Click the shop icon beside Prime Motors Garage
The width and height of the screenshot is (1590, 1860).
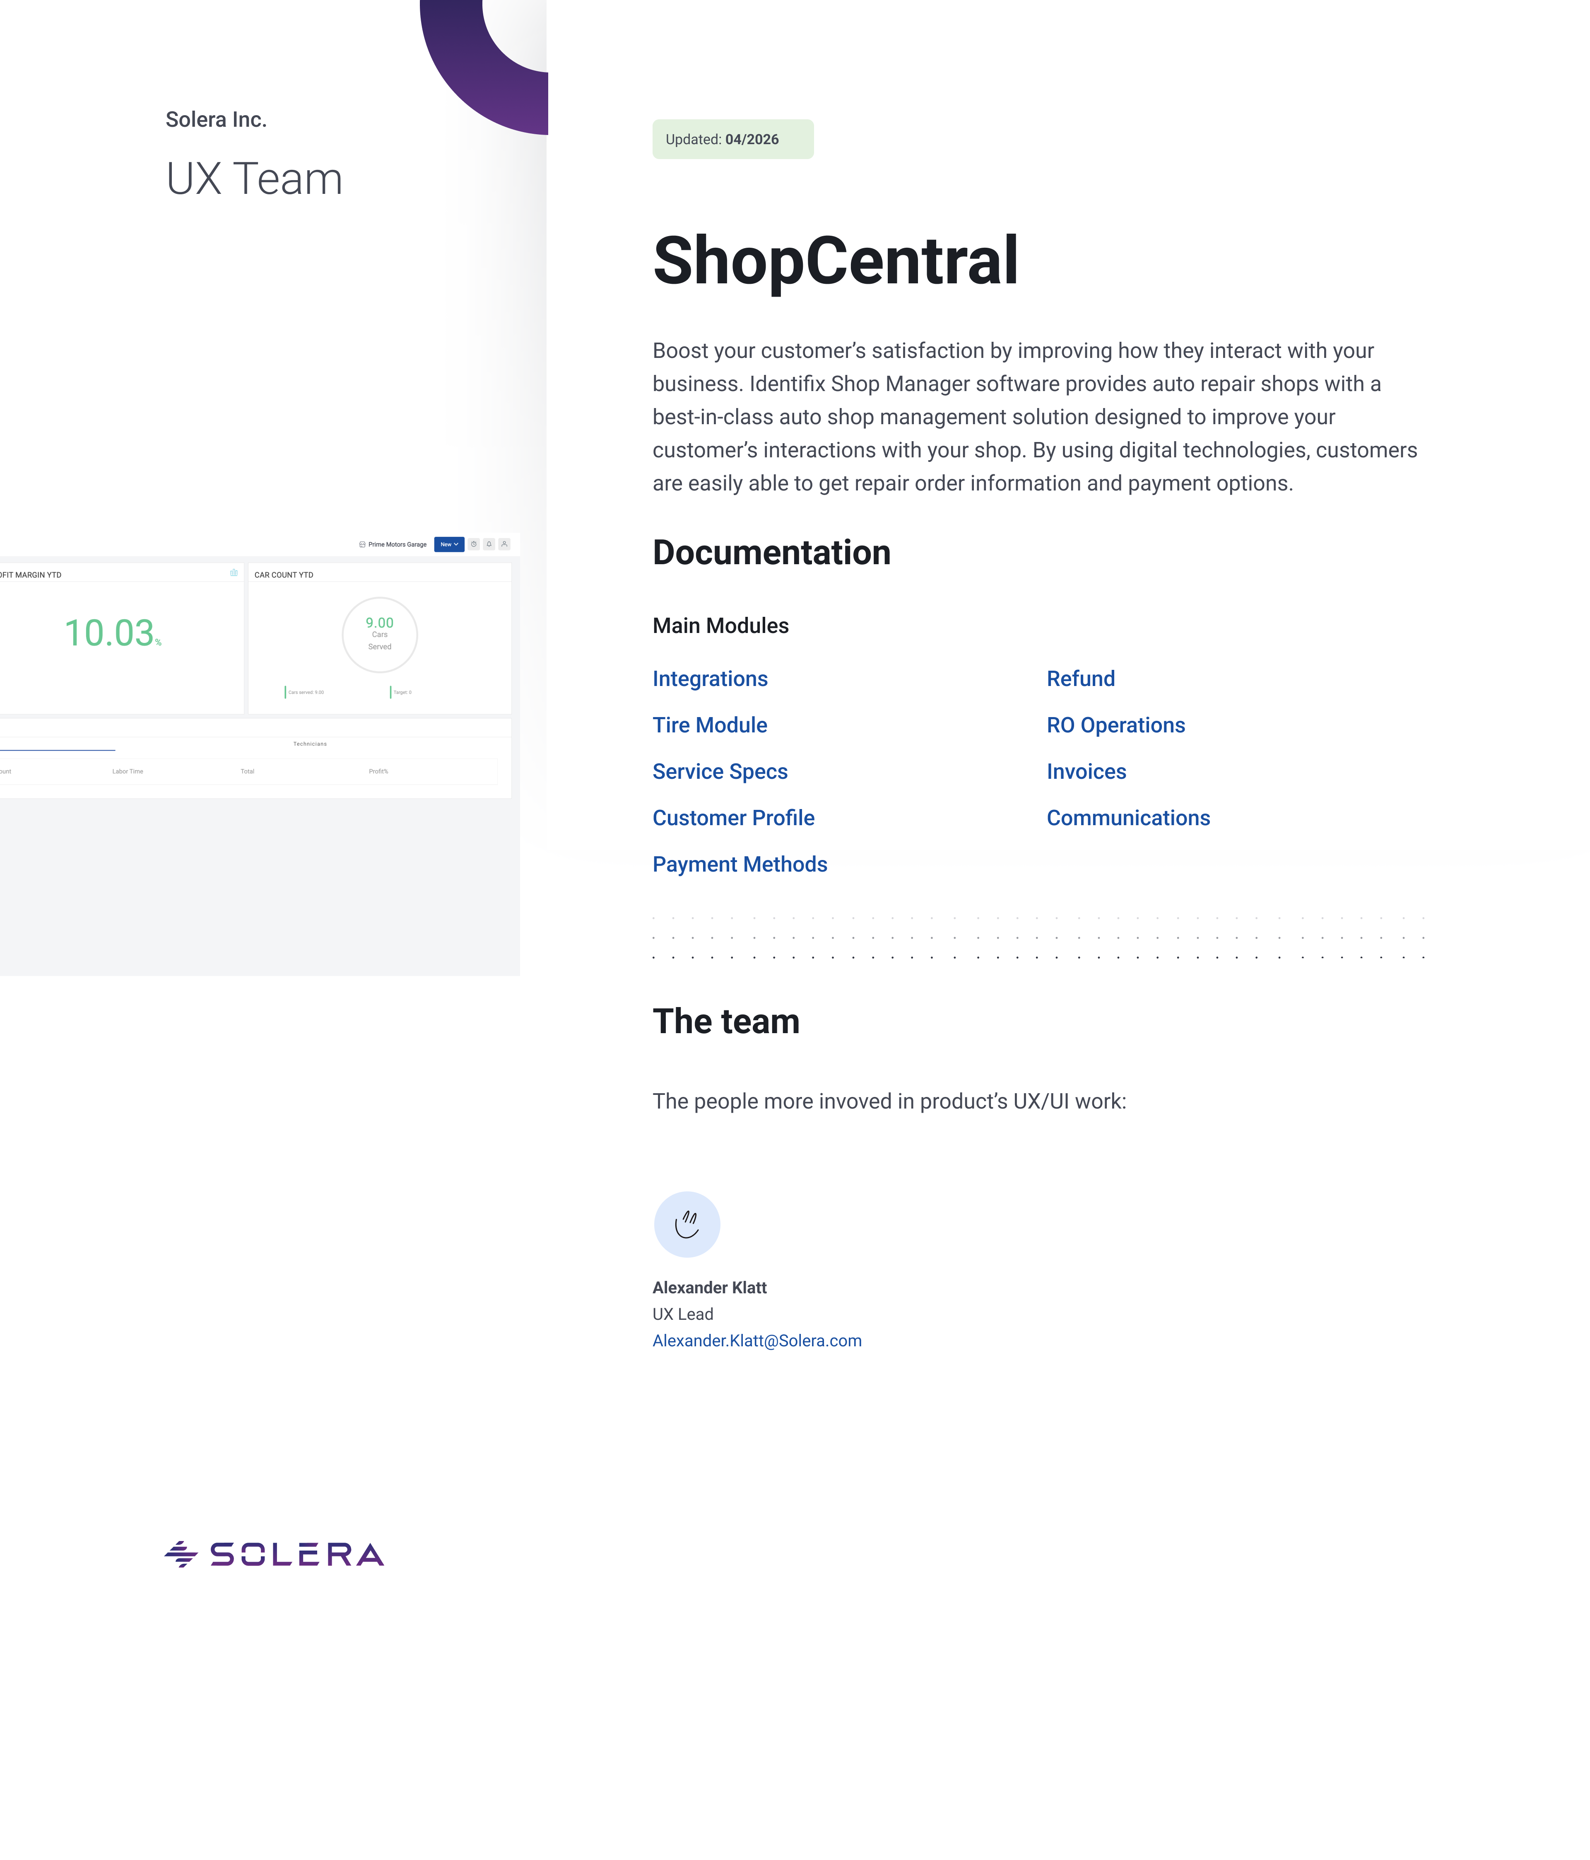[361, 544]
